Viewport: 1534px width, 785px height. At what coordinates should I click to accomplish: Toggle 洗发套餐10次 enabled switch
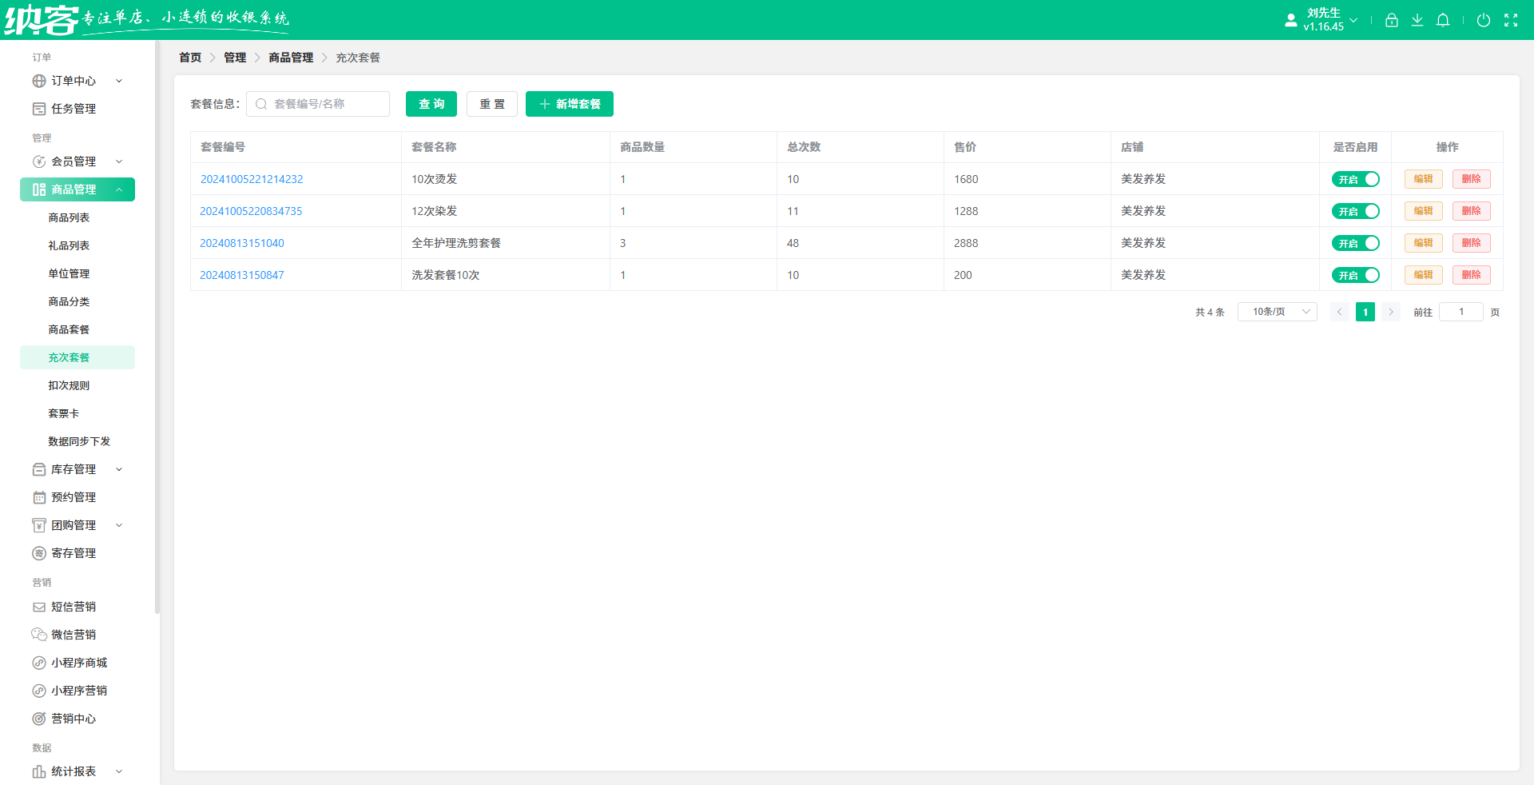1355,275
